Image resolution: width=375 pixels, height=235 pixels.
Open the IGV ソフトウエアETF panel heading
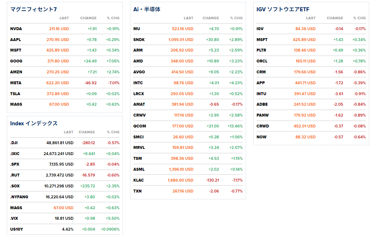283,9
